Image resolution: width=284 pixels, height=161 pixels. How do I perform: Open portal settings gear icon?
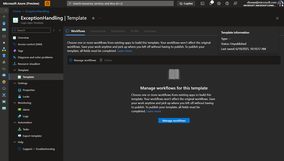(219, 3)
